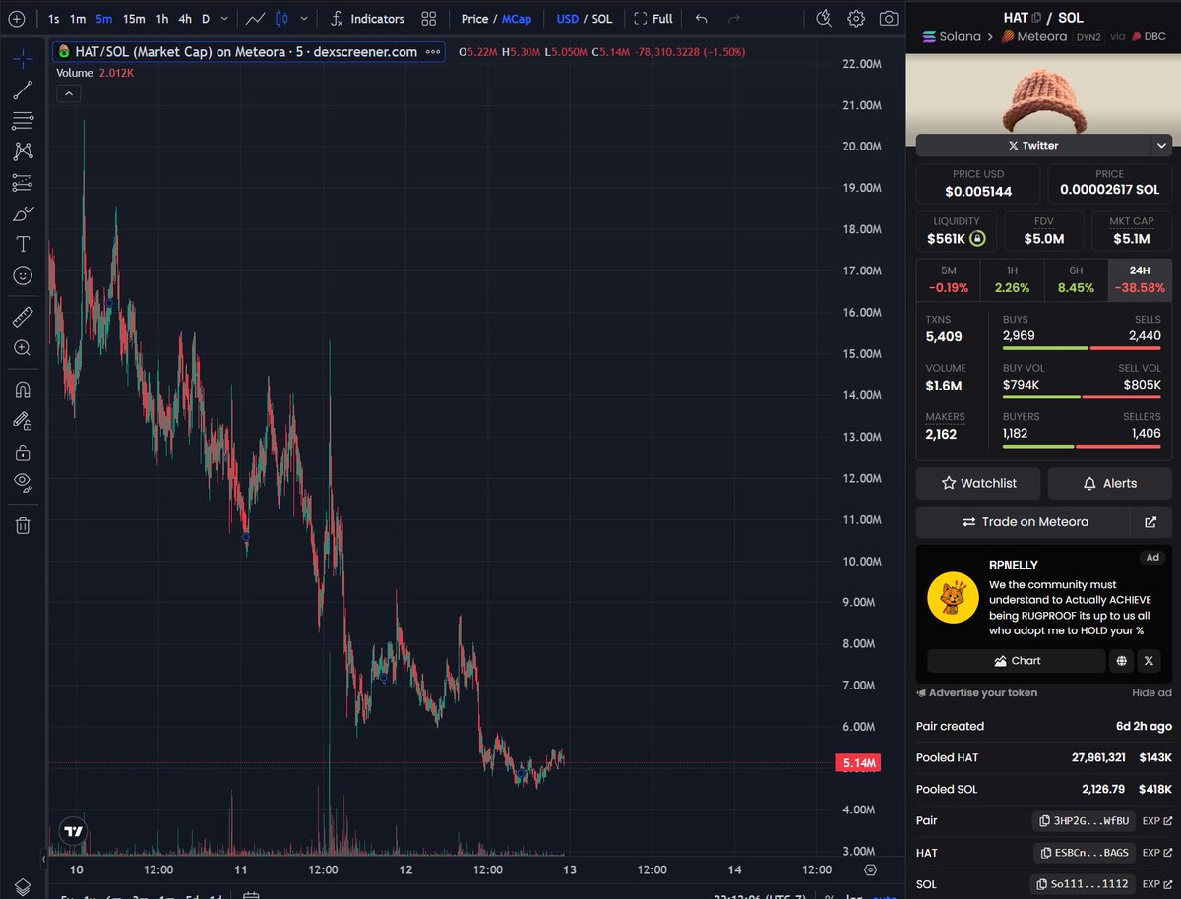1181x899 pixels.
Task: Select the 6H performance tab
Action: tap(1077, 280)
